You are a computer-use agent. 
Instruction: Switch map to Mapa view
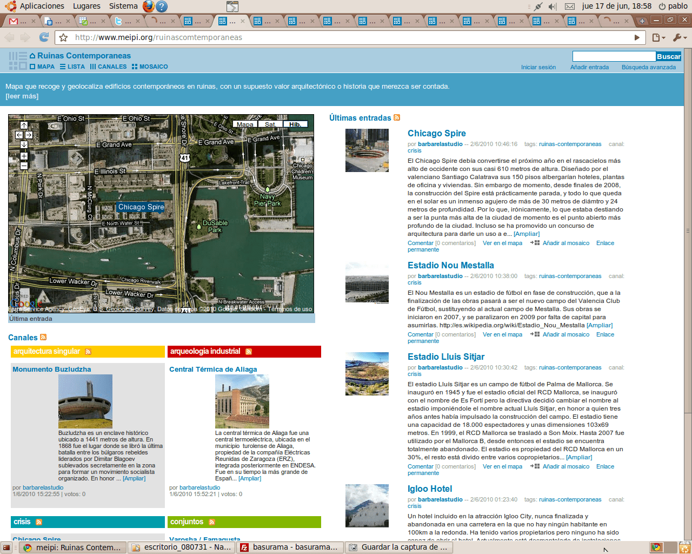pyautogui.click(x=245, y=124)
